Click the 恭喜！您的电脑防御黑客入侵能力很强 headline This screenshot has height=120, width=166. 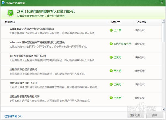click(x=46, y=11)
